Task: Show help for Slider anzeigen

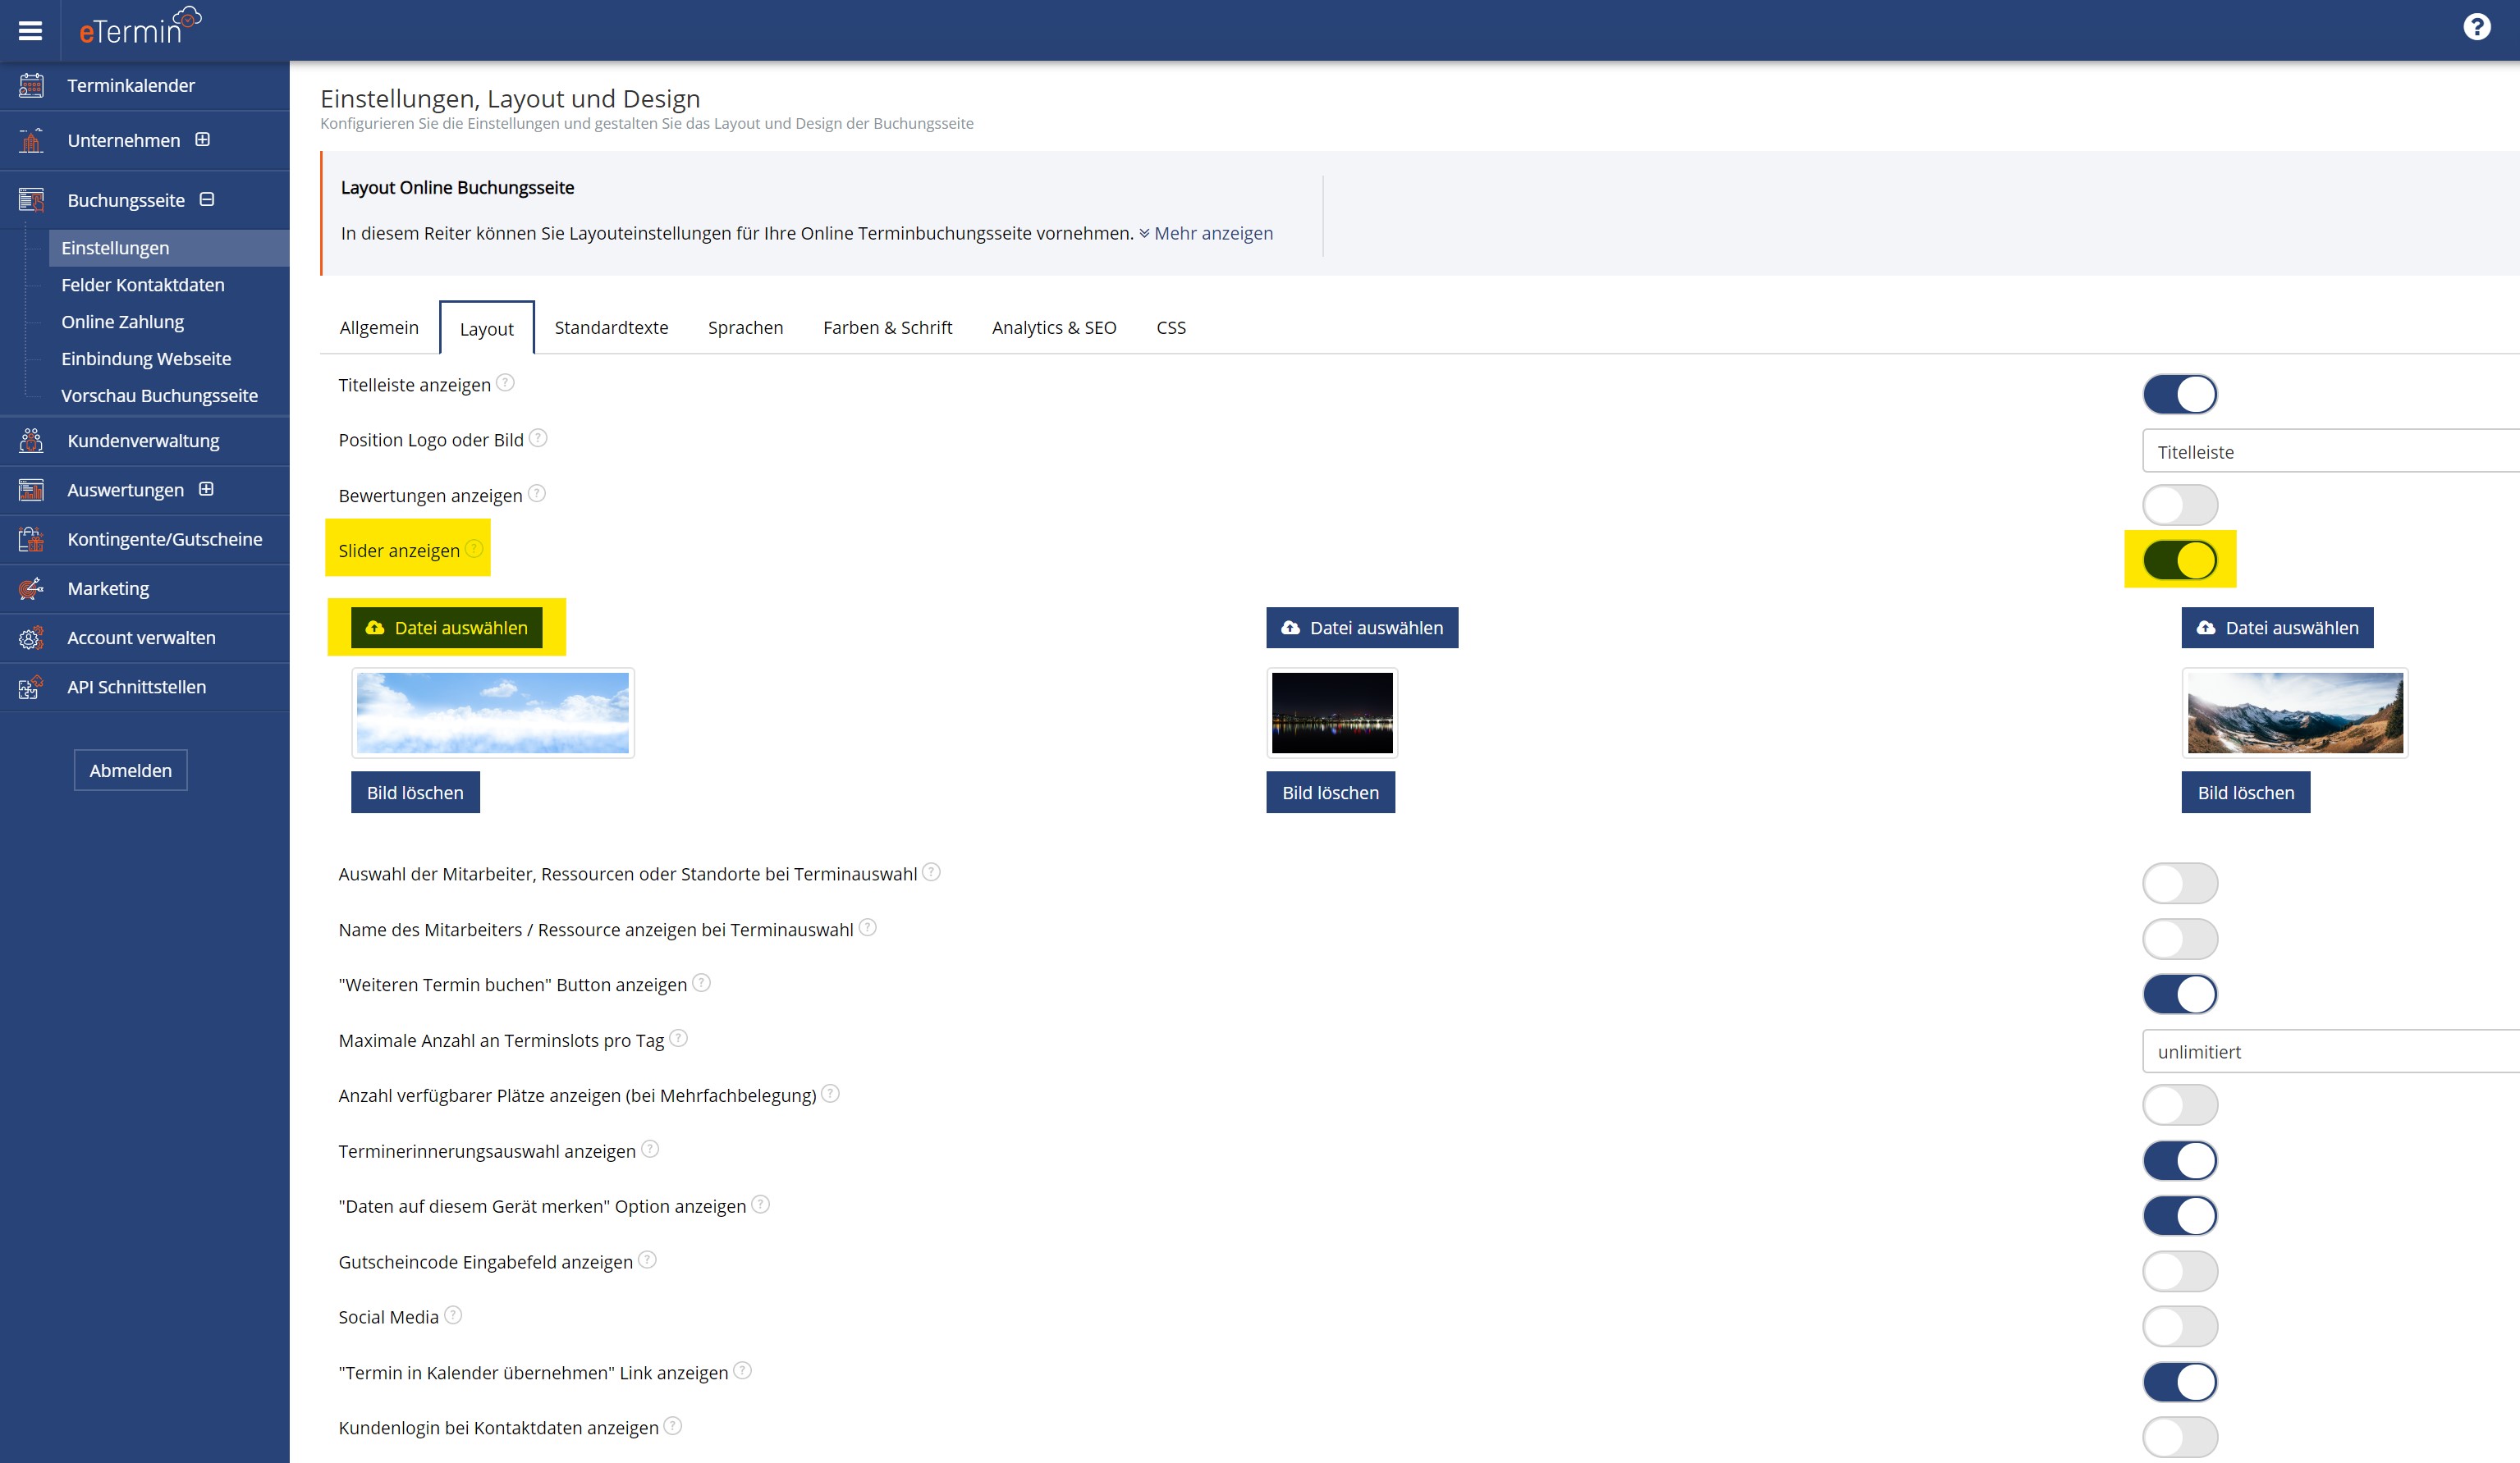Action: tap(474, 549)
